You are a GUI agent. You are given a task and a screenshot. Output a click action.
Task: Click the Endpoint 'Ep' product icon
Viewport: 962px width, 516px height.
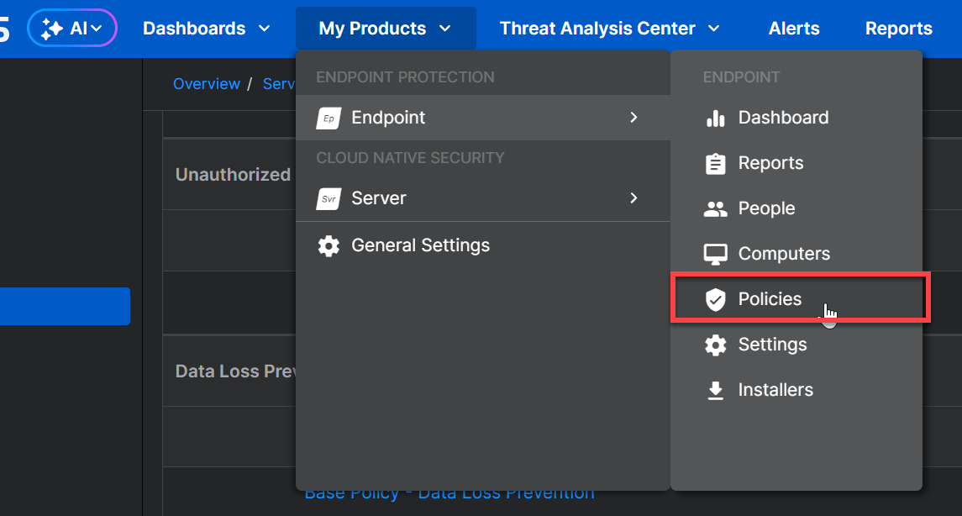coord(329,118)
